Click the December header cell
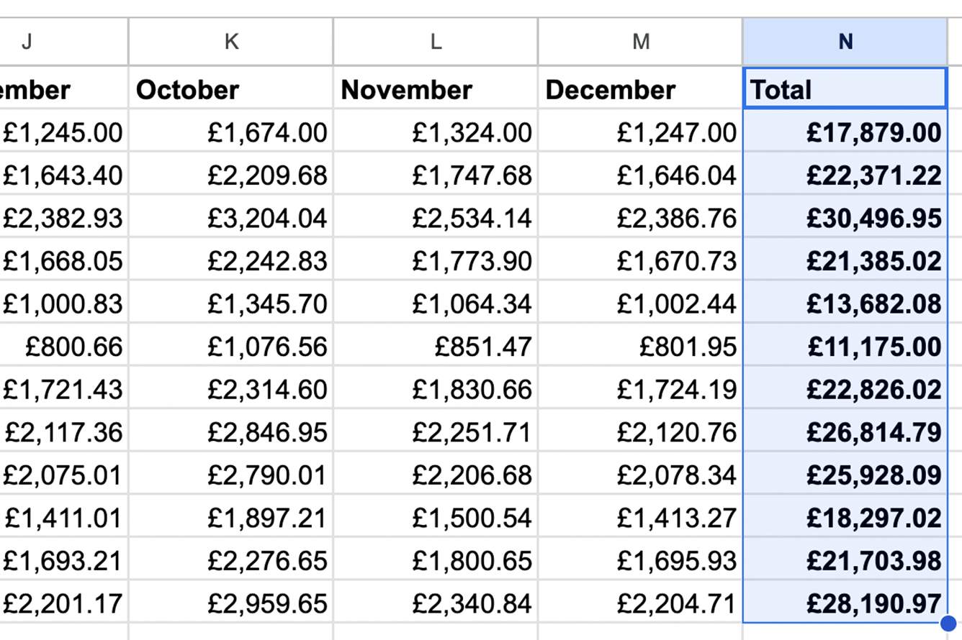This screenshot has height=640, width=962. pyautogui.click(x=639, y=89)
